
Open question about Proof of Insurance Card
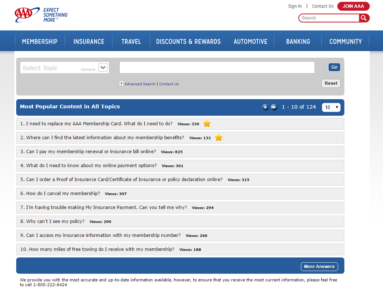tap(124, 180)
